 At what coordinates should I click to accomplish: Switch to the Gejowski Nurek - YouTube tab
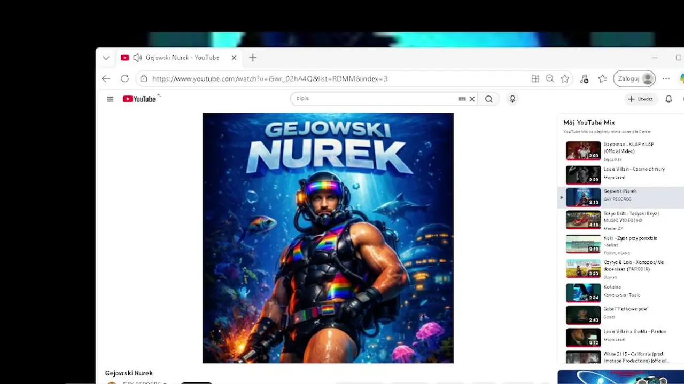(179, 58)
